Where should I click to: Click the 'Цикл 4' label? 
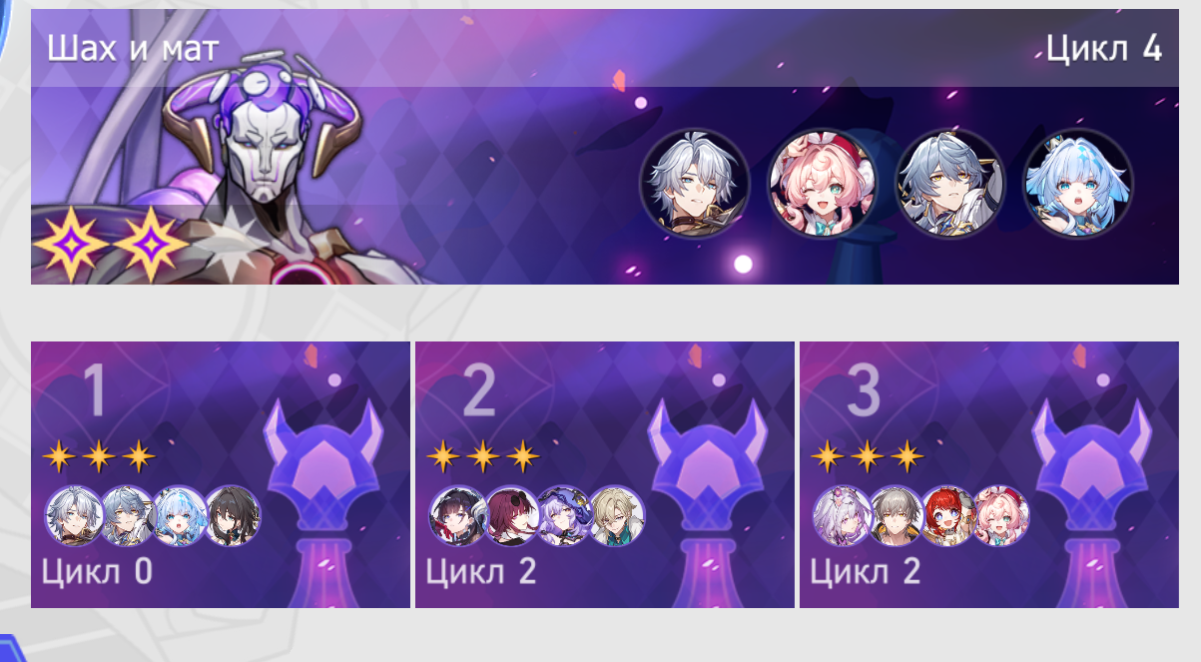point(1104,47)
